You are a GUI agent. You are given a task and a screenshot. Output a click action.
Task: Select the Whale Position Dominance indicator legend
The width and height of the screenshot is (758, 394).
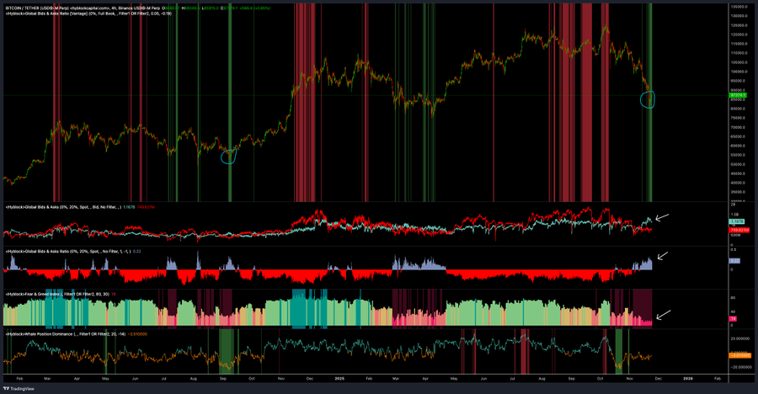pyautogui.click(x=65, y=334)
